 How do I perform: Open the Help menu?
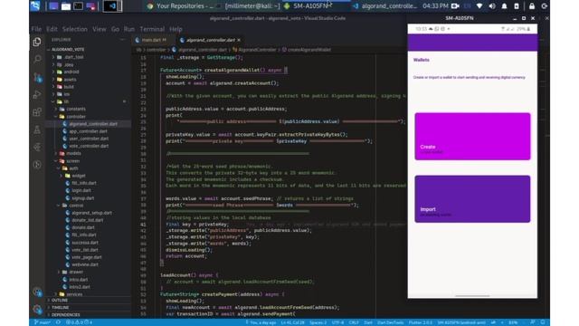pos(176,29)
